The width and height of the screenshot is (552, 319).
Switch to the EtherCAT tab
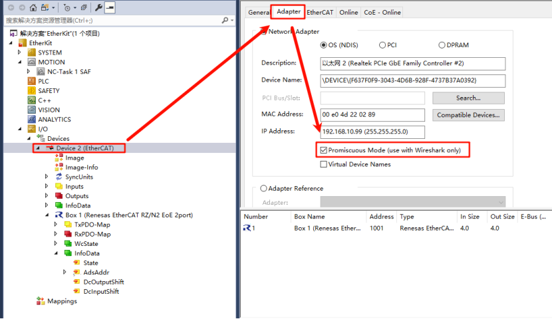coord(320,13)
